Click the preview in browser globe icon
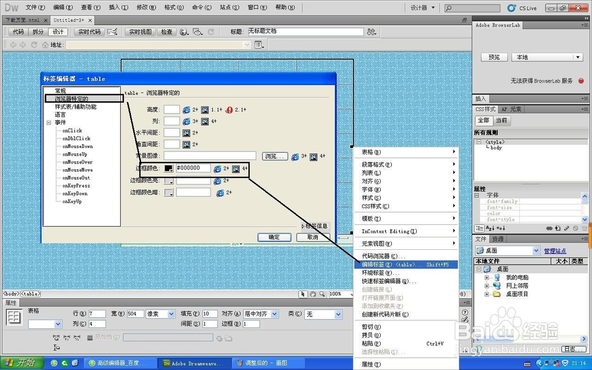The image size is (592, 370). point(184,32)
